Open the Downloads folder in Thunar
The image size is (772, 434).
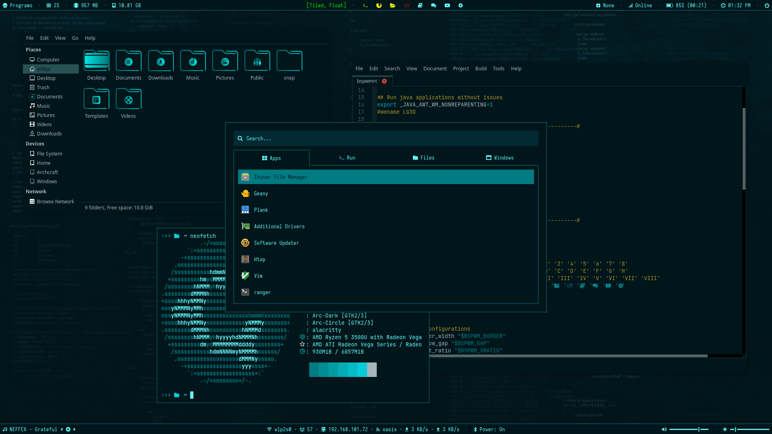160,65
